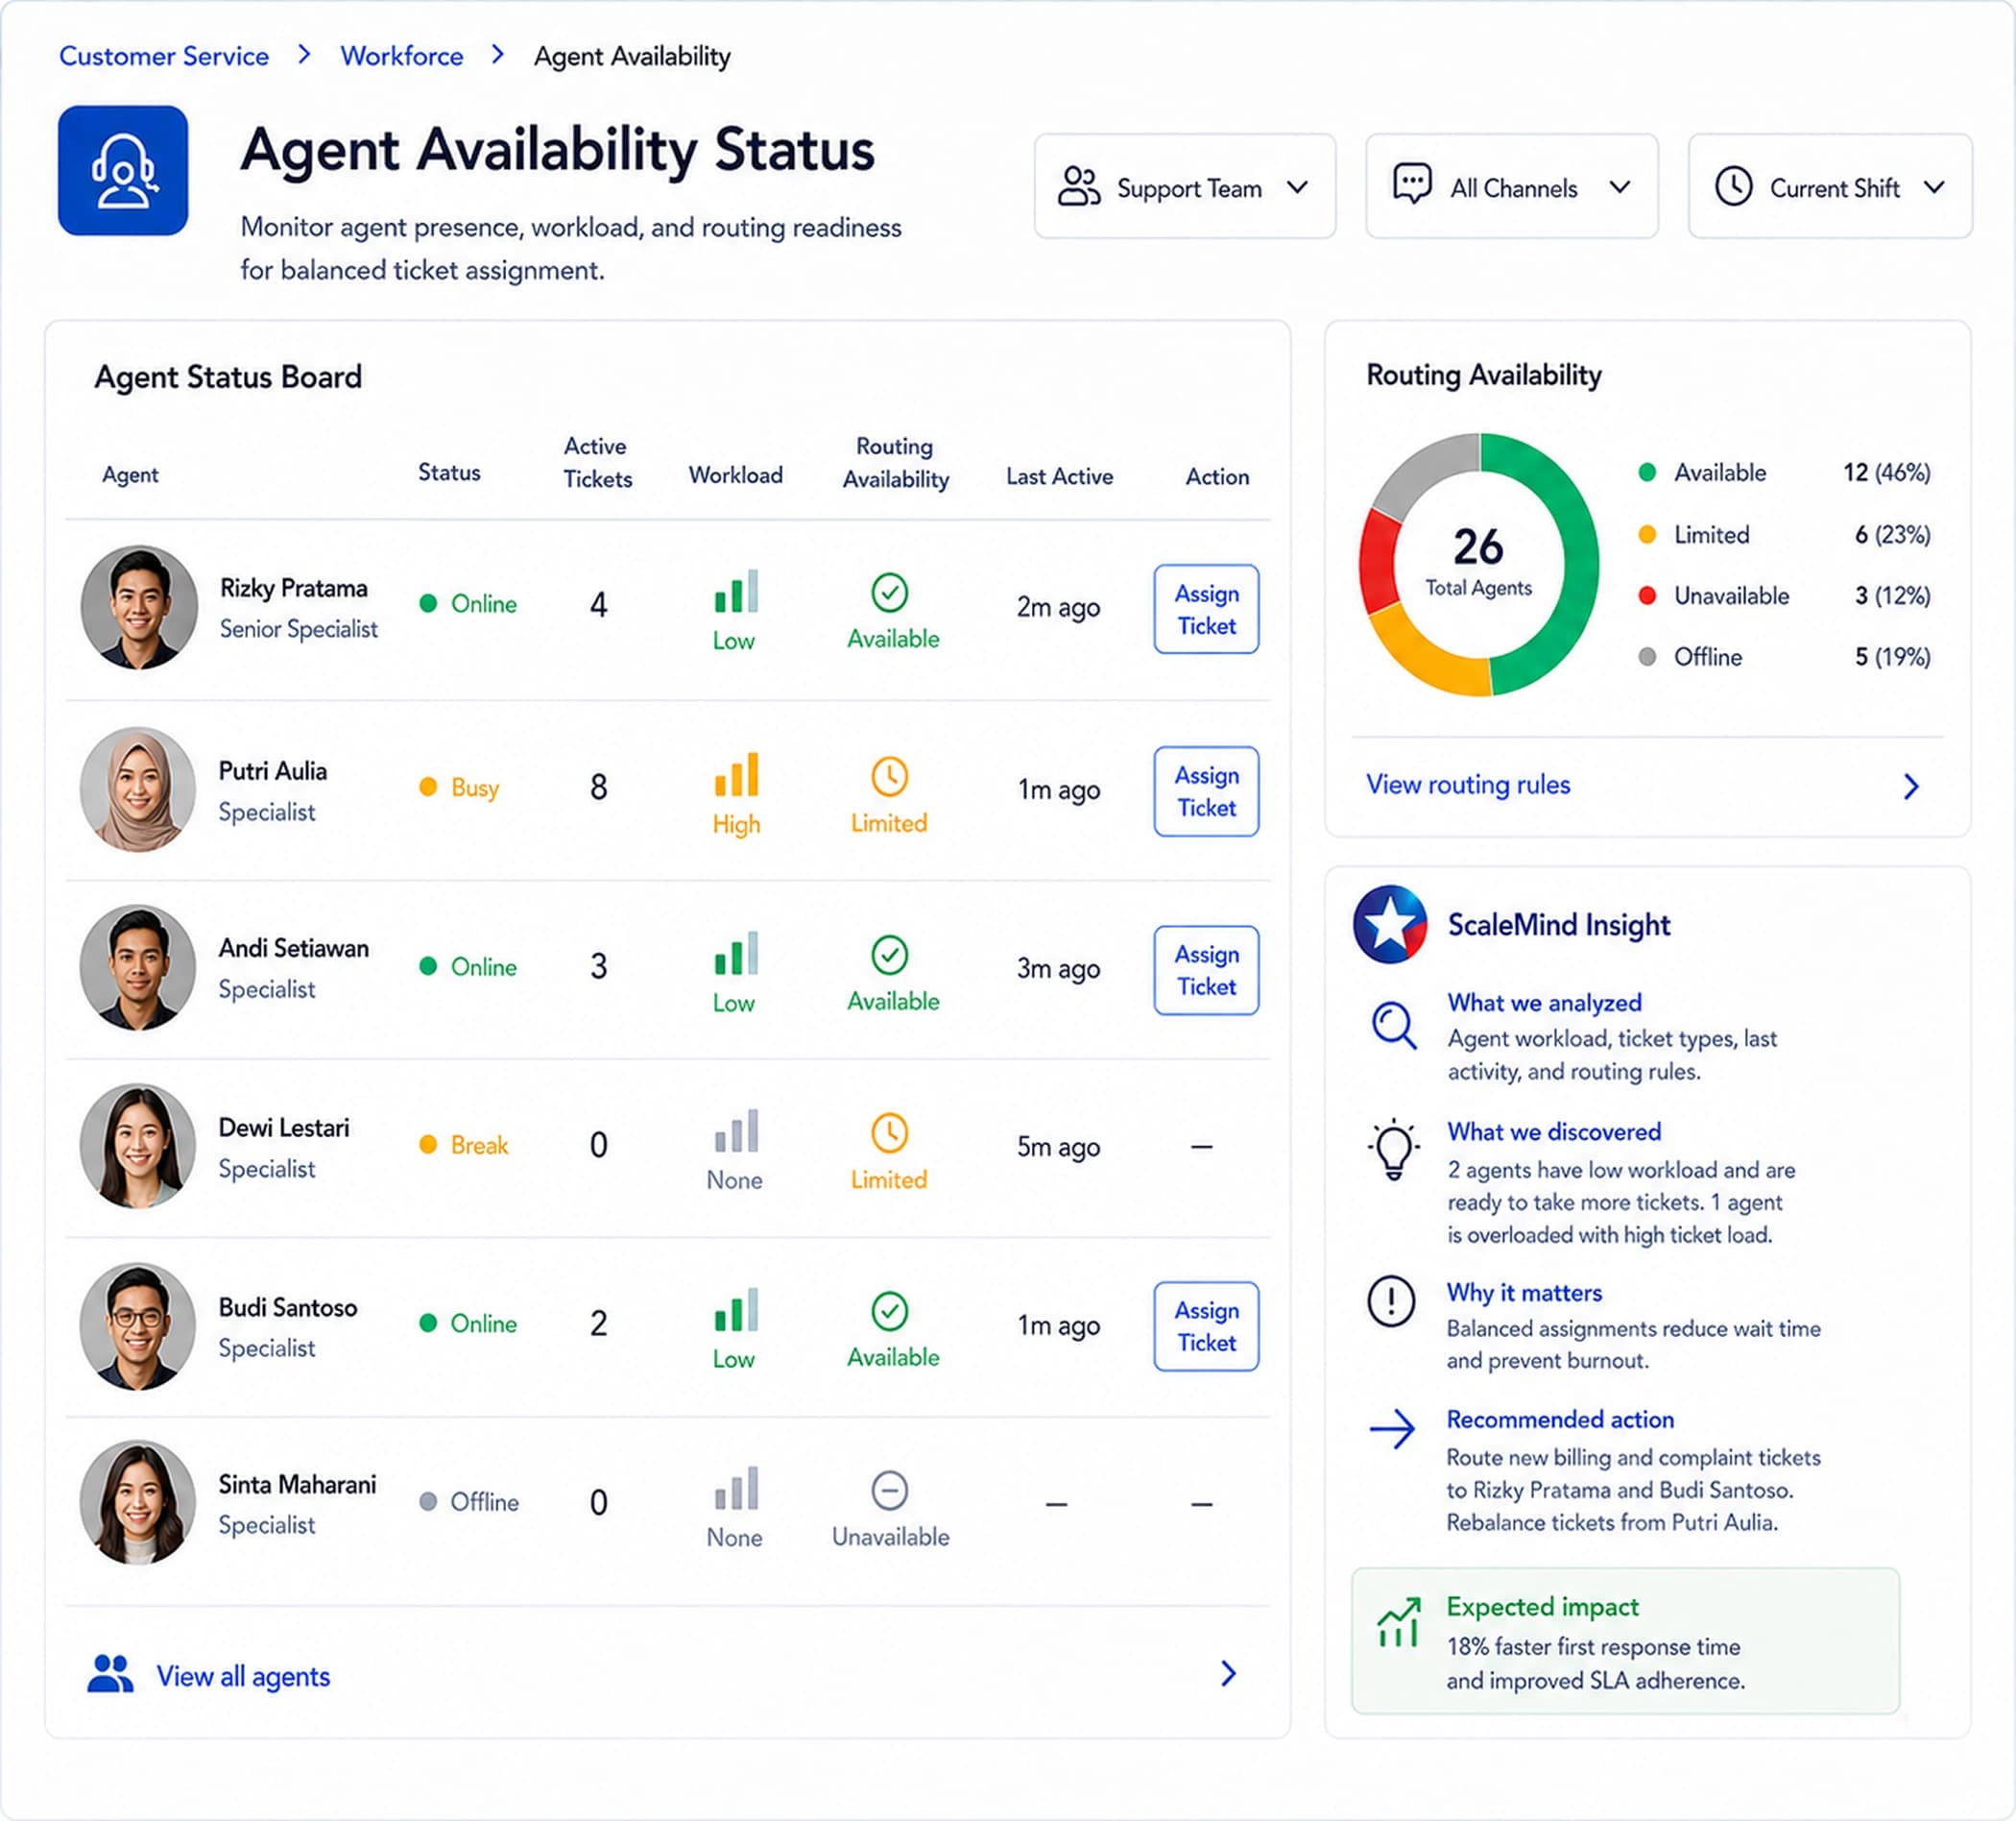
Task: Open the View routing rules link
Action: click(1468, 786)
